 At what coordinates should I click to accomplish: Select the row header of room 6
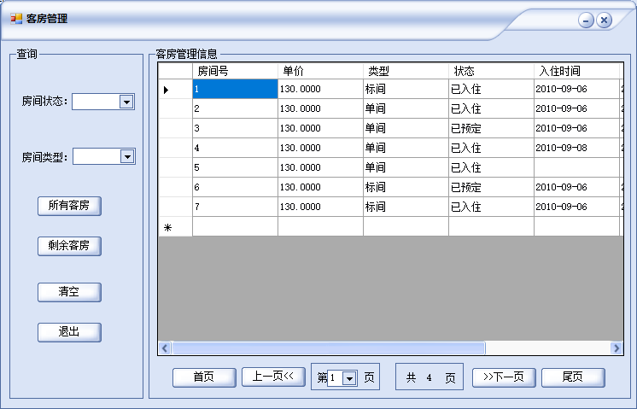[x=175, y=187]
